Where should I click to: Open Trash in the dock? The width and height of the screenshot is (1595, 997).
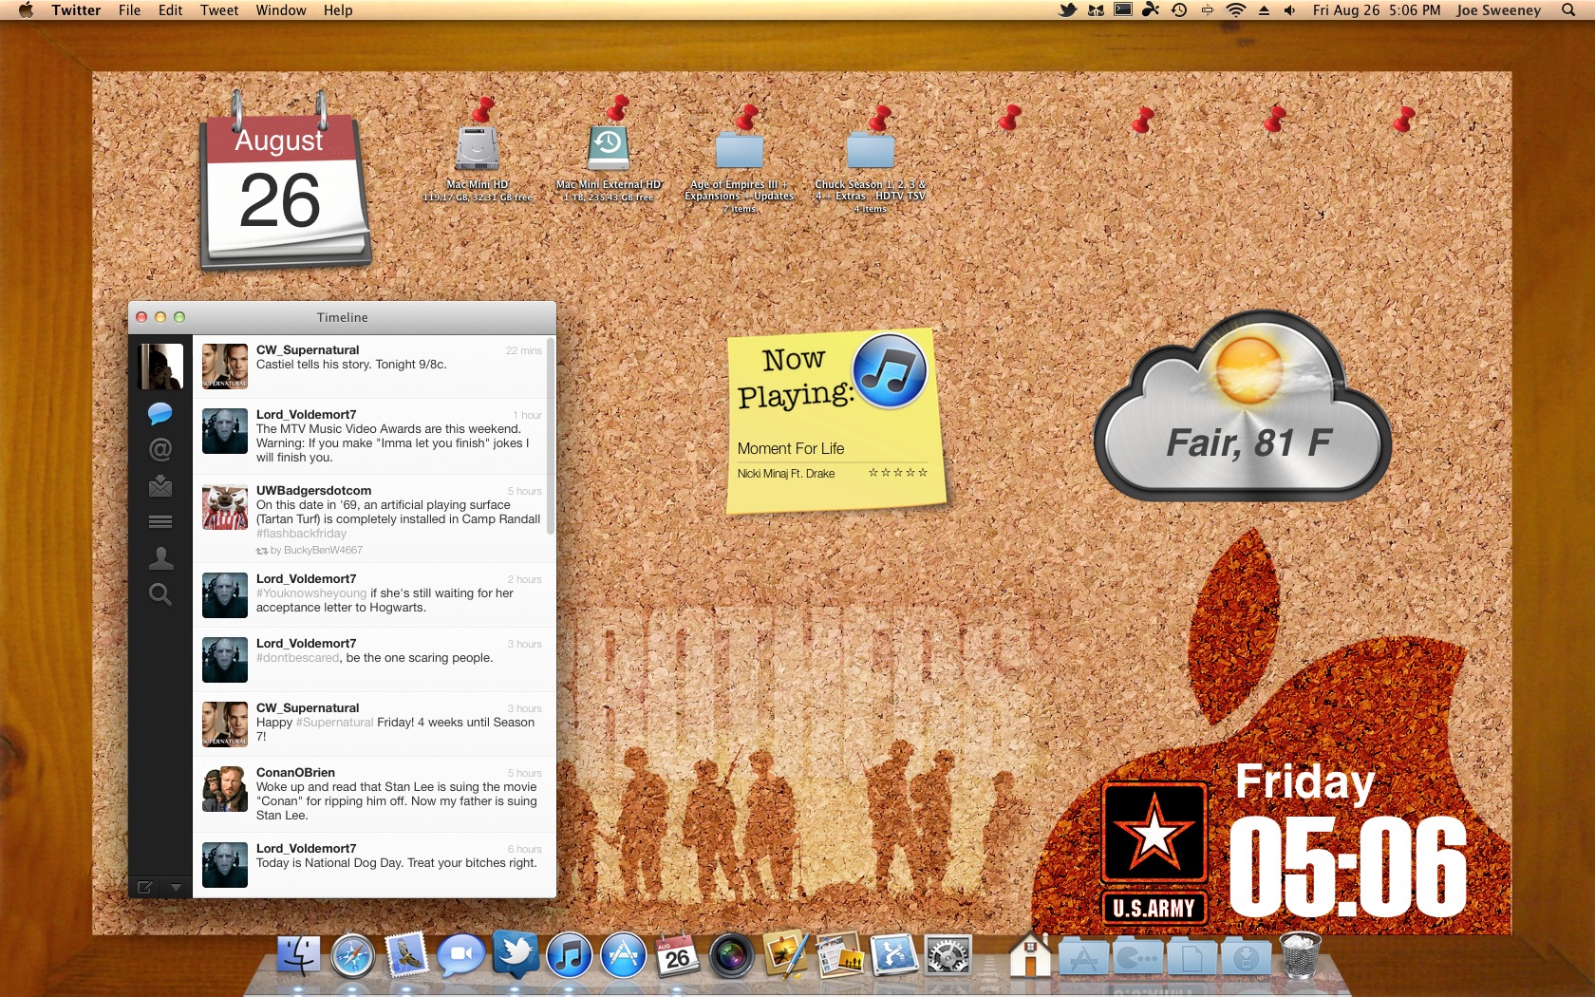(x=1300, y=955)
